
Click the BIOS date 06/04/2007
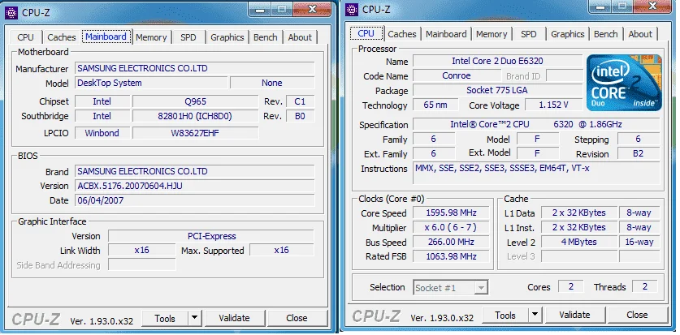click(195, 201)
